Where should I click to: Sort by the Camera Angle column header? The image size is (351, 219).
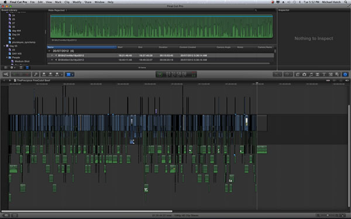pos(223,47)
